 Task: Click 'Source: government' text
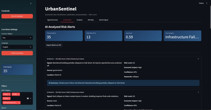[54, 70]
